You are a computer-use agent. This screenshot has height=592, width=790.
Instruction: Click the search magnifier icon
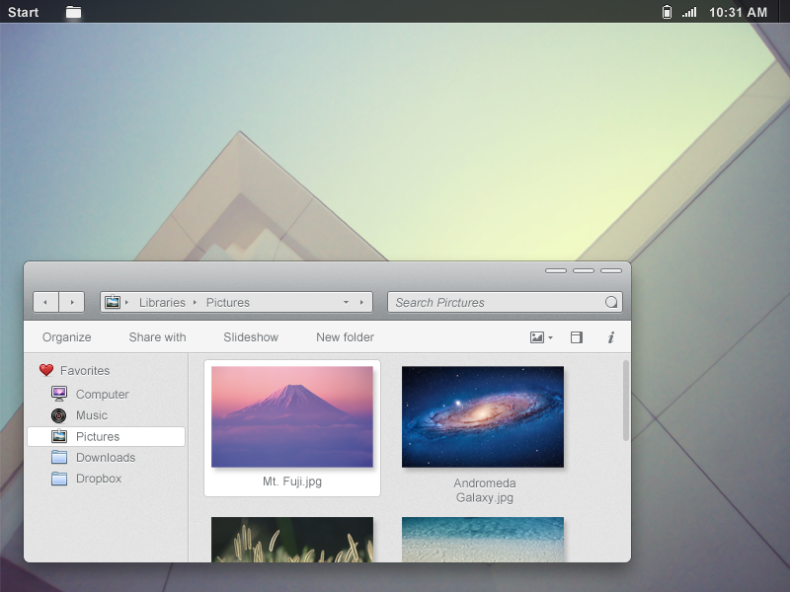pyautogui.click(x=611, y=302)
